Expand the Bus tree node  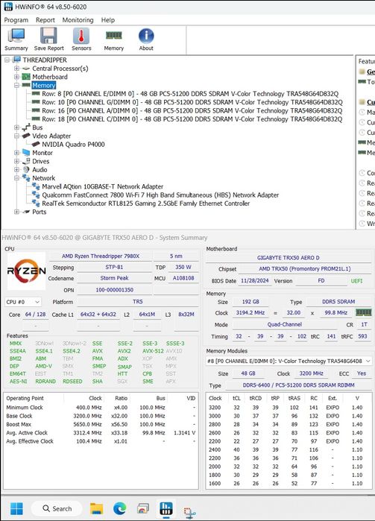pos(16,127)
